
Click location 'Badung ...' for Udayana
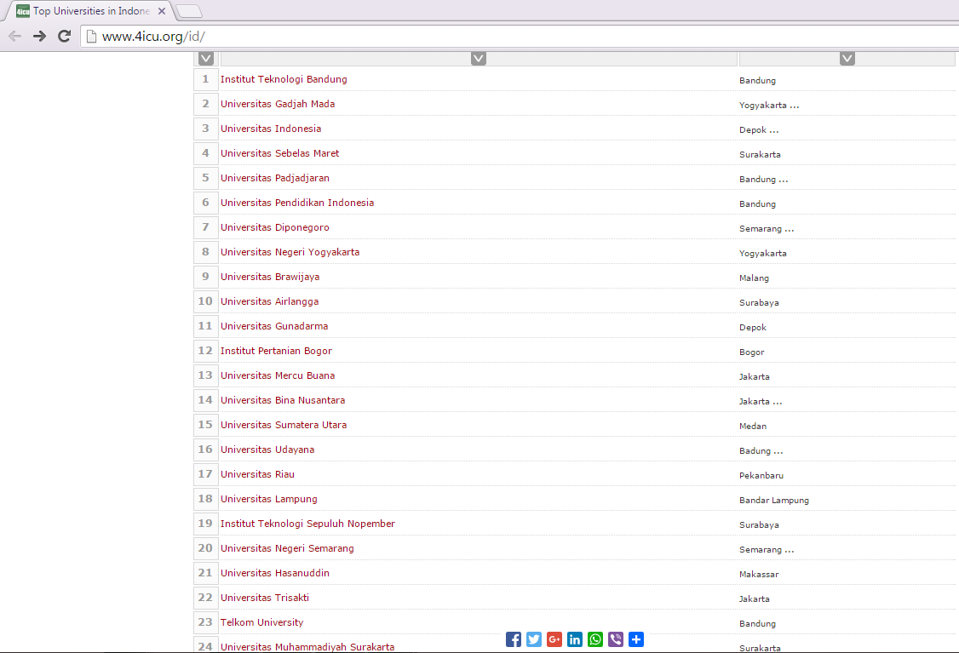761,451
